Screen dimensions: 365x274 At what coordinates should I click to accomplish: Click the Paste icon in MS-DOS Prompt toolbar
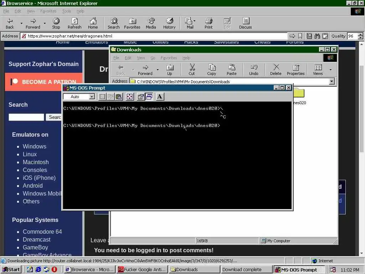[x=119, y=97]
